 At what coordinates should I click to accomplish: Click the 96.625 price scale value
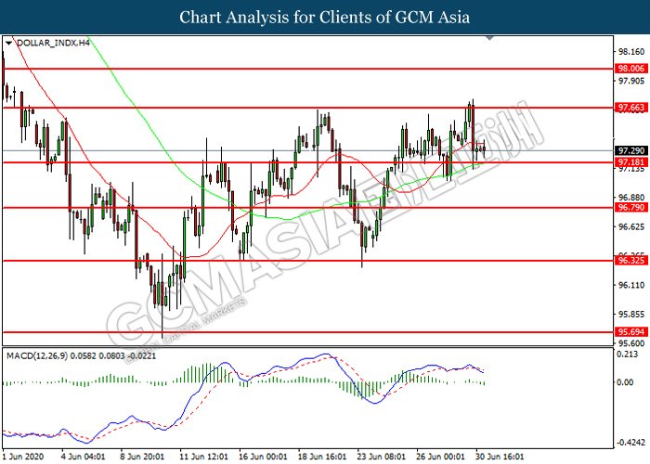631,227
